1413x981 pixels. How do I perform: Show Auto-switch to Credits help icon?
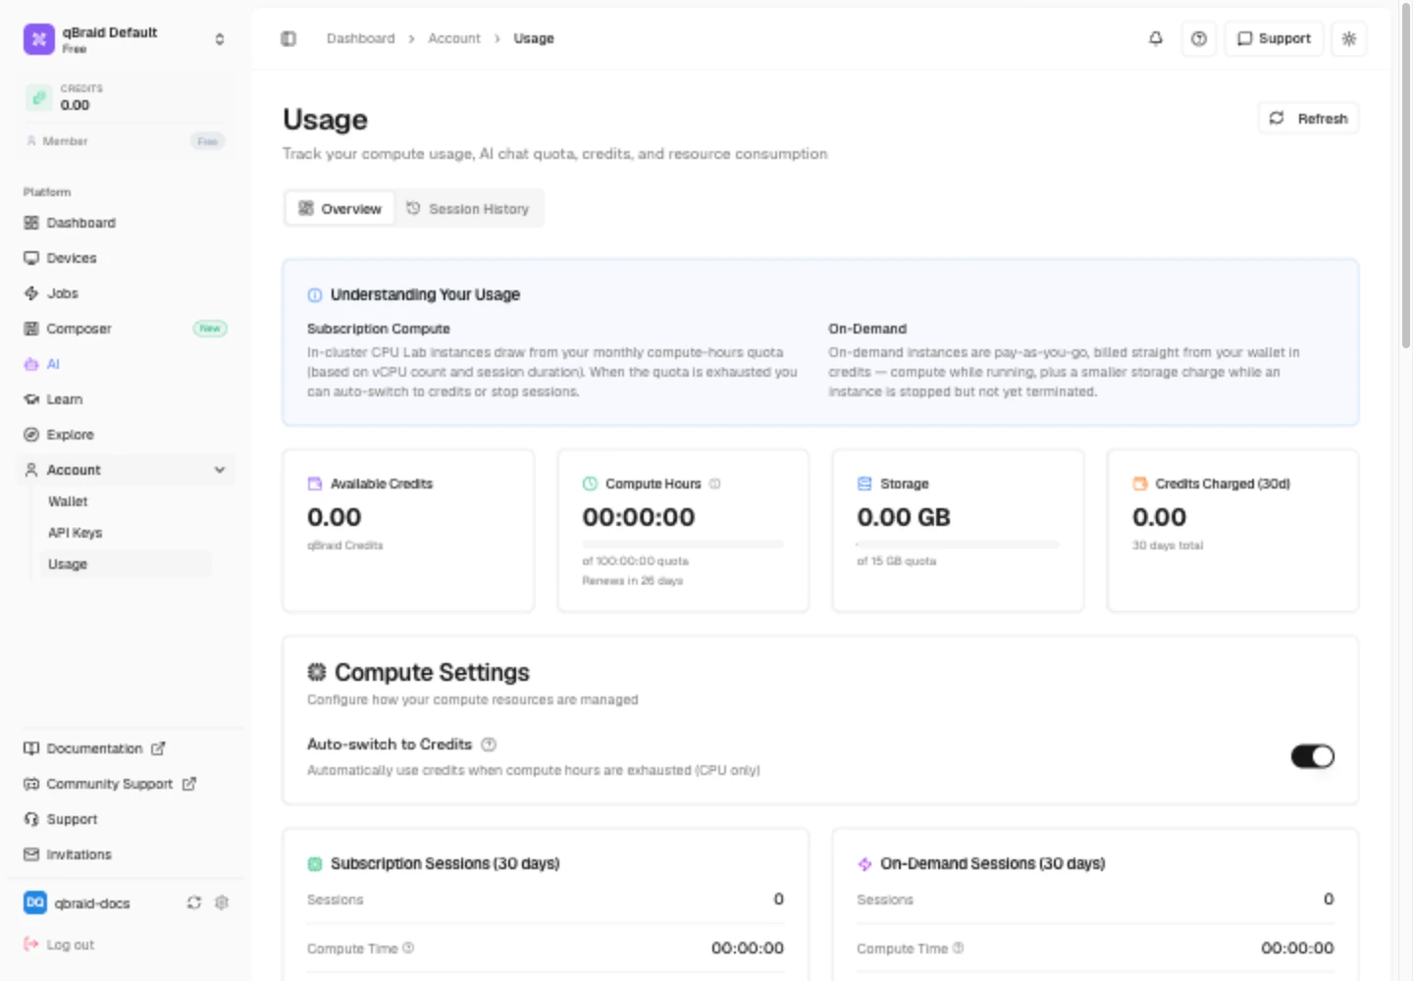click(x=489, y=745)
